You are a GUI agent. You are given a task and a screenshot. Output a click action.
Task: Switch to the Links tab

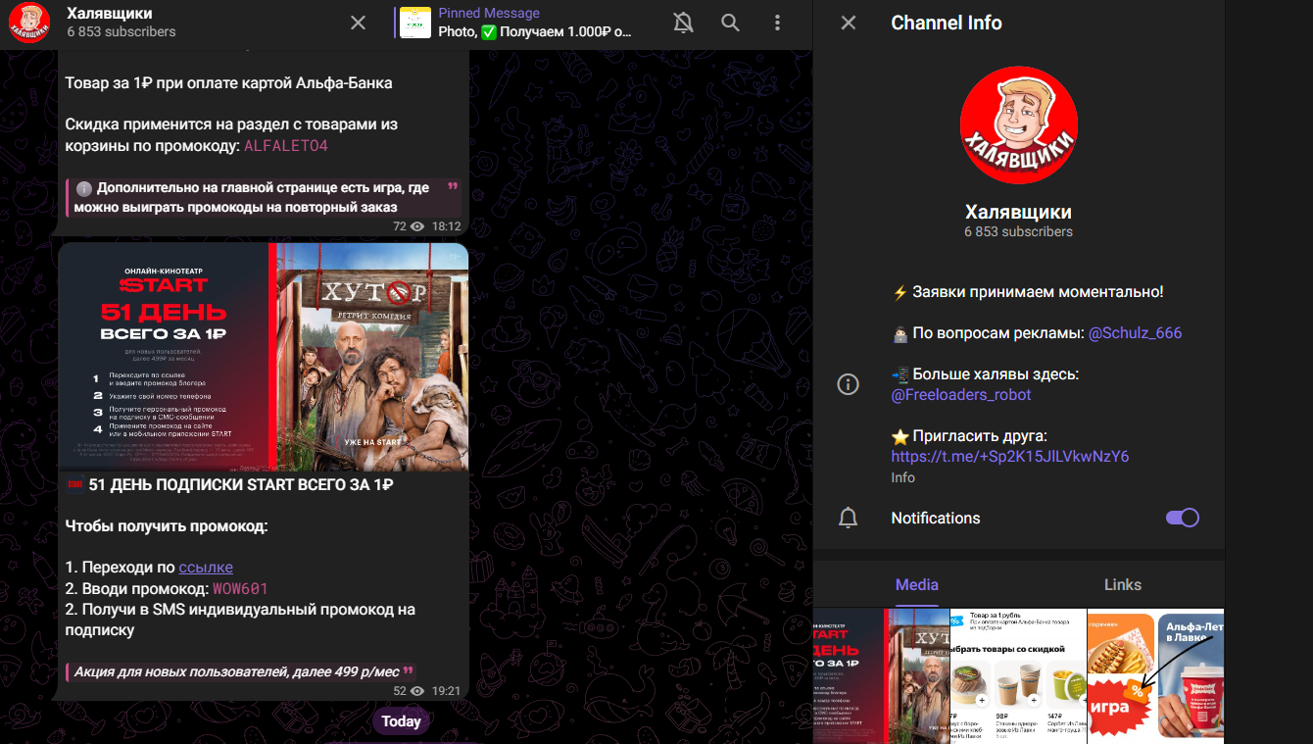click(x=1123, y=585)
